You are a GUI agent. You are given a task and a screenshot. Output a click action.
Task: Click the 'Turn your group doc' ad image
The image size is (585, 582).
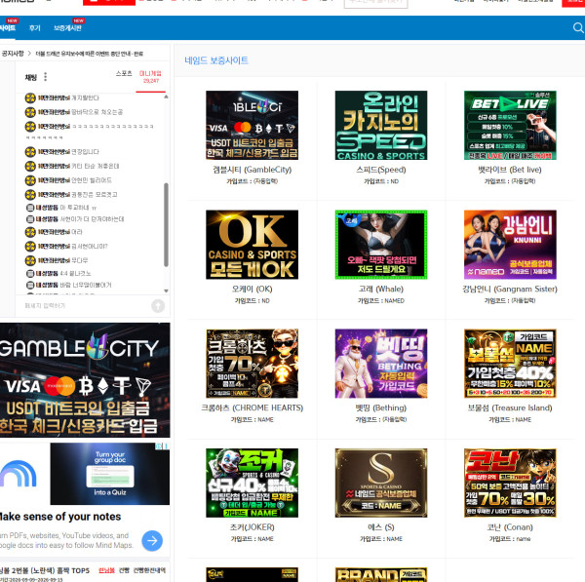click(109, 474)
